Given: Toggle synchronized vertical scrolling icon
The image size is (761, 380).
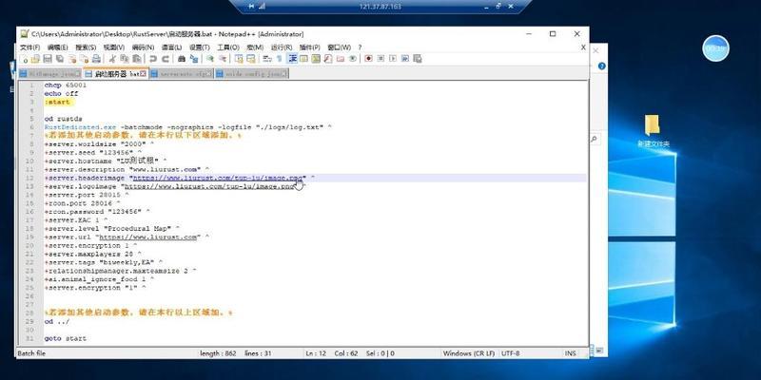Looking at the screenshot, I should tap(239, 59).
